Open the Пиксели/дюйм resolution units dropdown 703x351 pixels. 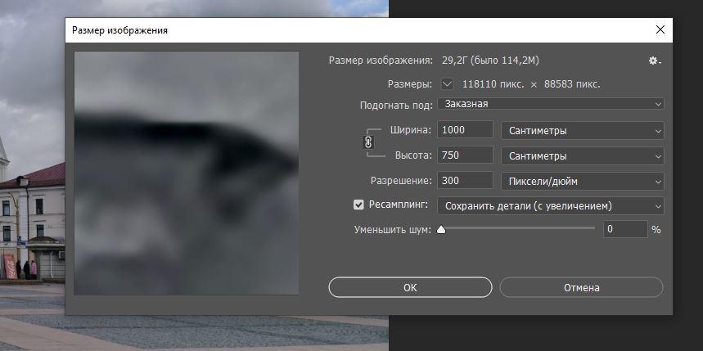[x=582, y=181]
